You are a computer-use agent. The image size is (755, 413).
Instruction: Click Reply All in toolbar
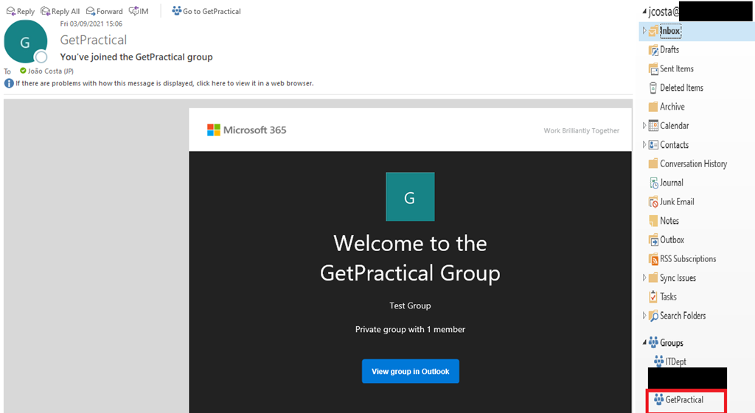pos(60,11)
